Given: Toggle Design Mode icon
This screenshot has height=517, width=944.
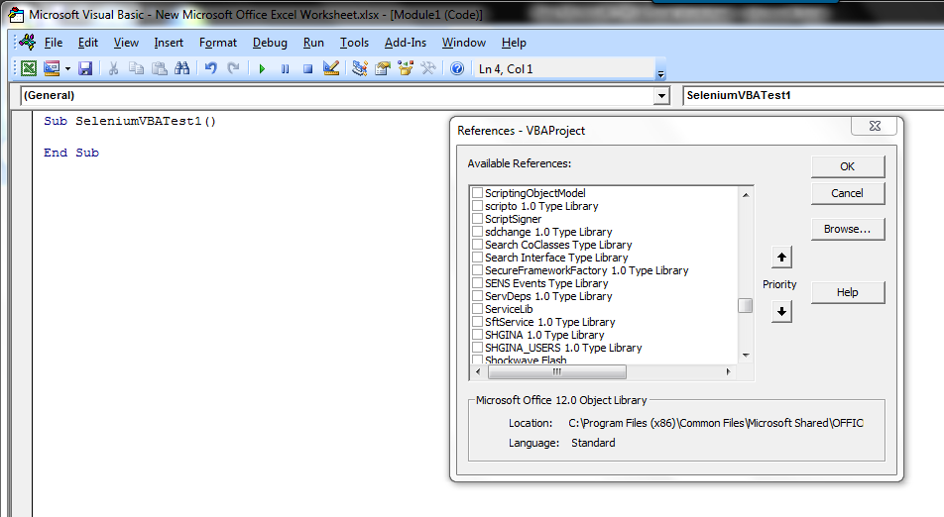Looking at the screenshot, I should (331, 68).
